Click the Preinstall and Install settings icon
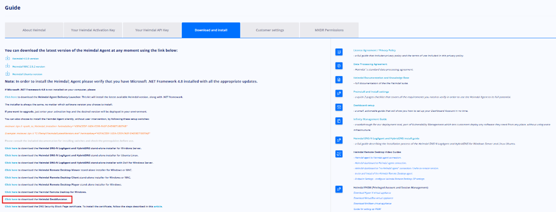The height and width of the screenshot is (212, 556). click(x=339, y=93)
